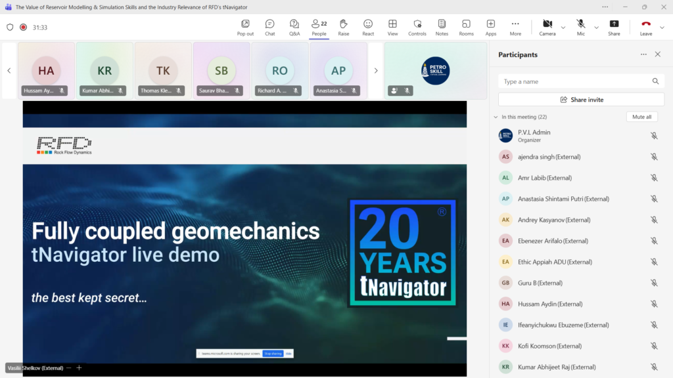The height and width of the screenshot is (378, 673).
Task: Click the Pop out icon
Action: [245, 27]
